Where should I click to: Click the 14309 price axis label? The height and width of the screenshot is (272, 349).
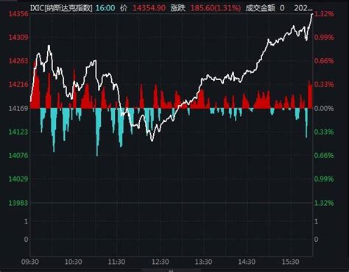click(x=18, y=37)
